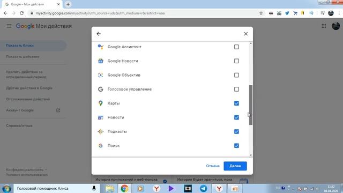343x193 pixels.
Task: Click the Google Объектив lens icon
Action: 100,75
